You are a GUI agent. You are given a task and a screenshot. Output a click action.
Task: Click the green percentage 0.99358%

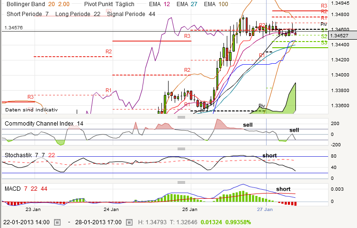point(238,222)
